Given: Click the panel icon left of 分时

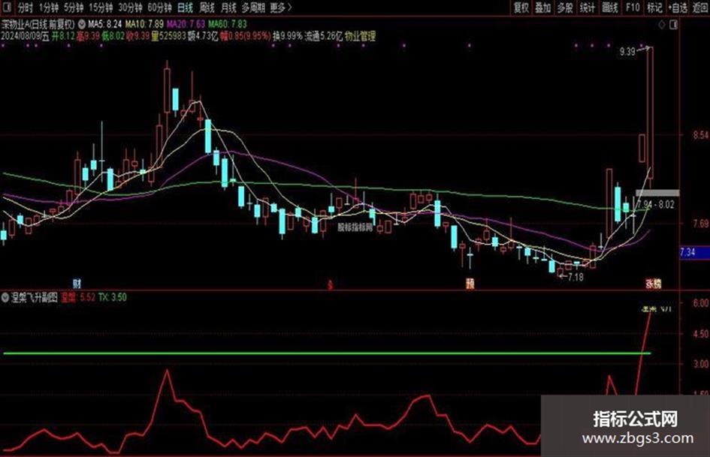Looking at the screenshot, I should [x=8, y=8].
